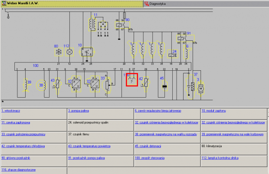Open link 90. główny przekaźnik

pyautogui.click(x=16, y=158)
